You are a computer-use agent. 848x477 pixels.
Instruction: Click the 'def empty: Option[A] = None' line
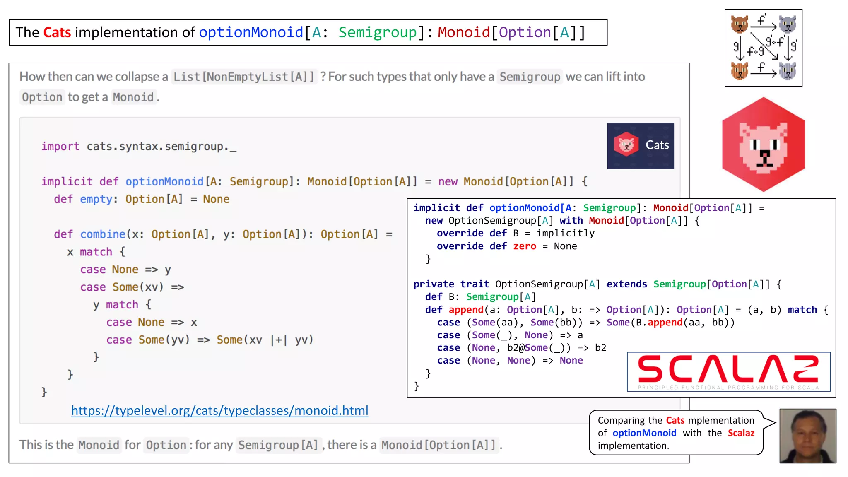point(141,199)
